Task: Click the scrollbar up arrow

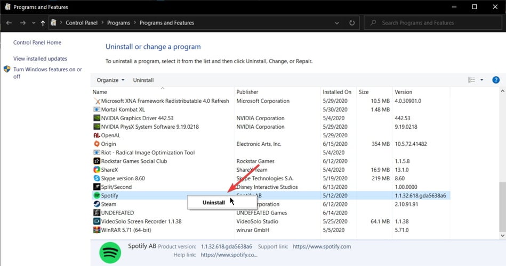Action: (502, 92)
